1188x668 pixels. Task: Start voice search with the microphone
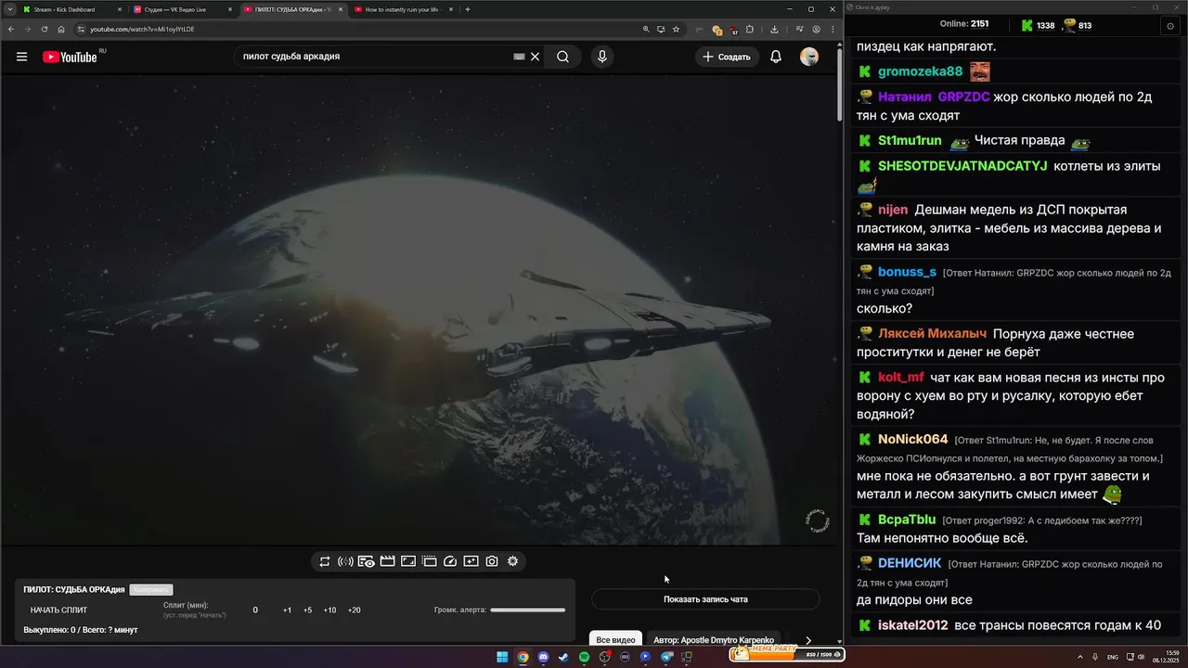(x=601, y=57)
